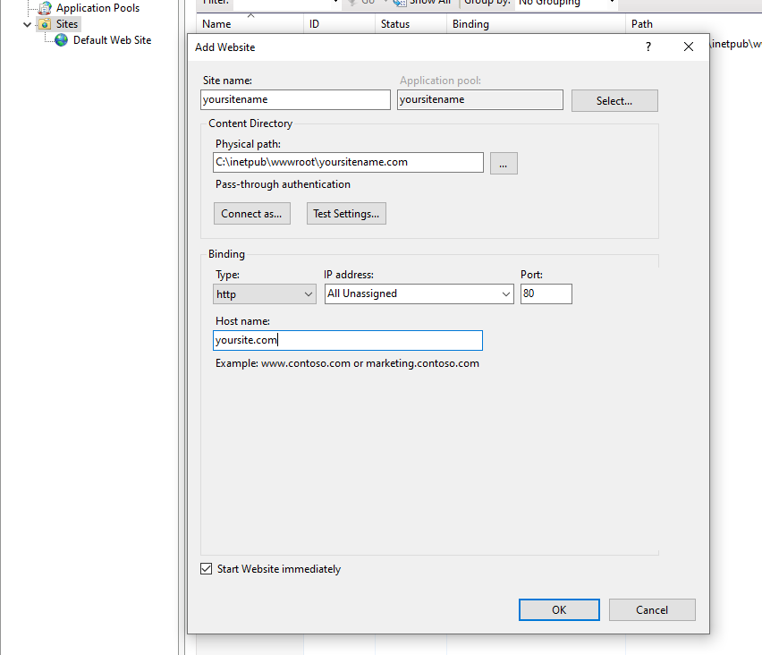
Task: Click the Port field showing 80
Action: coord(546,294)
